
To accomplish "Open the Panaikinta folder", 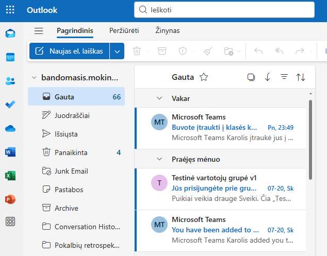I will [x=76, y=152].
